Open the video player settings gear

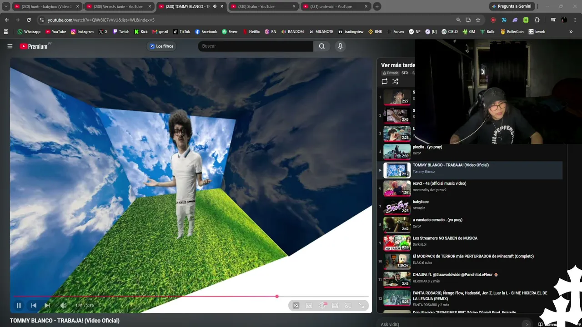pyautogui.click(x=322, y=306)
